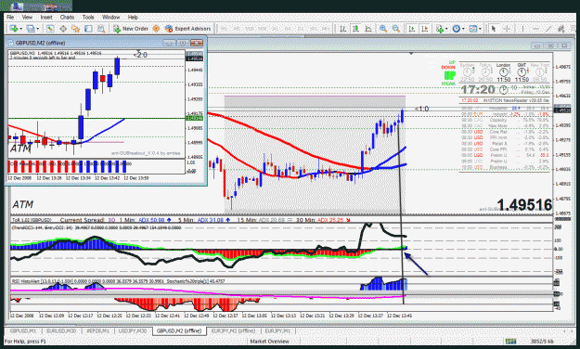Select the H1 timeframe button

pos(275,29)
